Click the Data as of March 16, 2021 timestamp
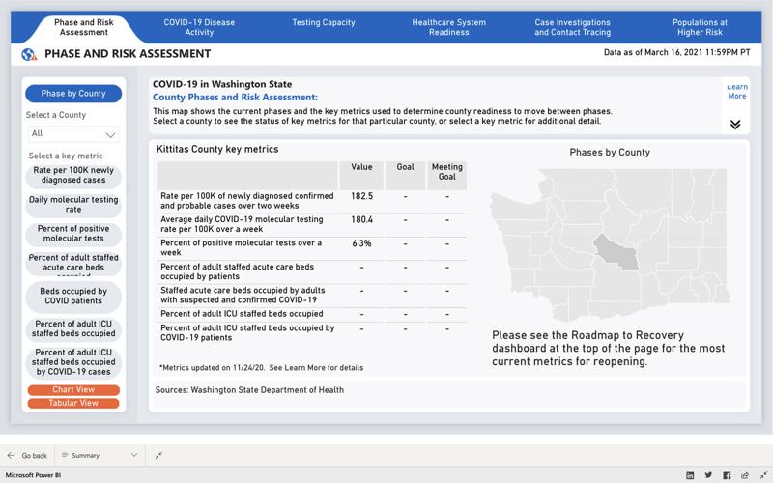The width and height of the screenshot is (773, 483). coord(677,52)
